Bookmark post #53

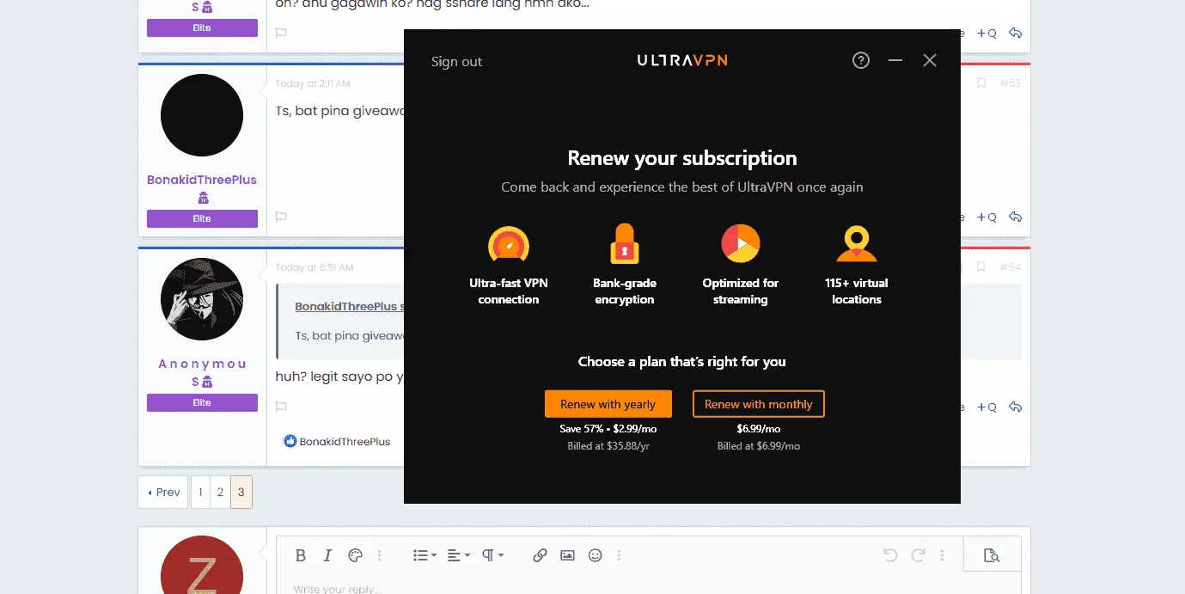pos(980,83)
